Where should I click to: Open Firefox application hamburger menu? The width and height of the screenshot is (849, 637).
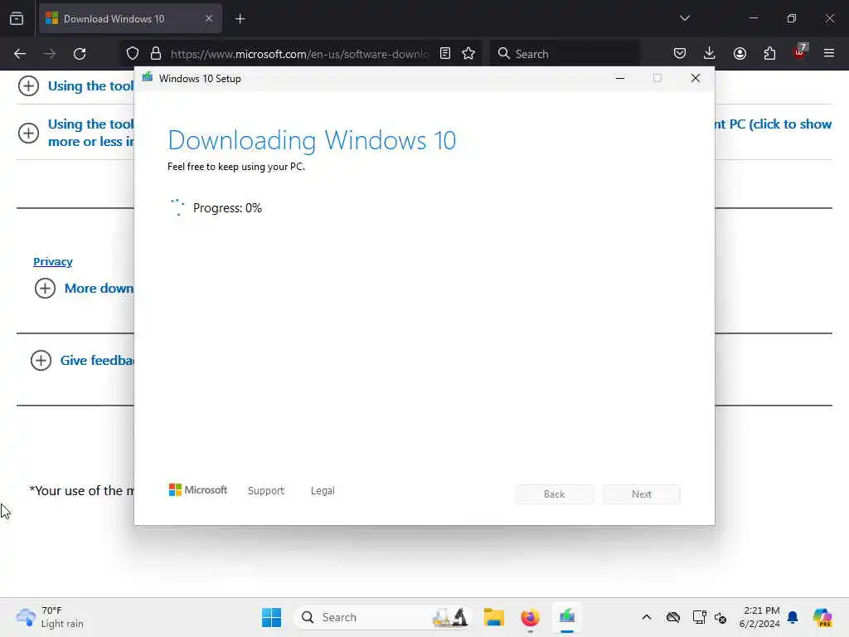pos(829,54)
